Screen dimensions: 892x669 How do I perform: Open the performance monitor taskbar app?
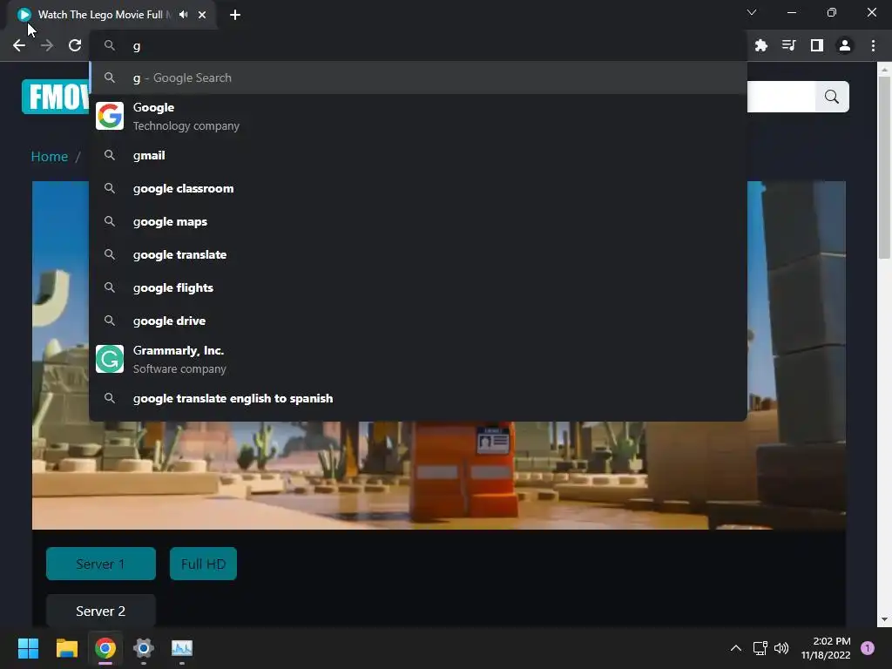pos(182,648)
